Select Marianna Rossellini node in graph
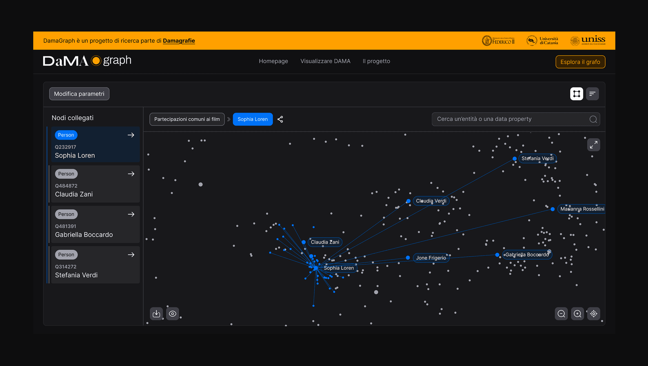Viewport: 648px width, 366px height. click(x=552, y=209)
